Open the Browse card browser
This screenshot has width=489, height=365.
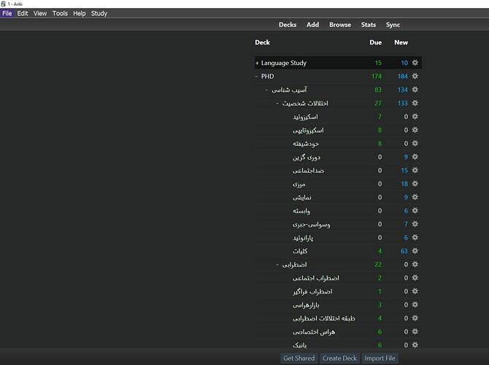point(340,25)
